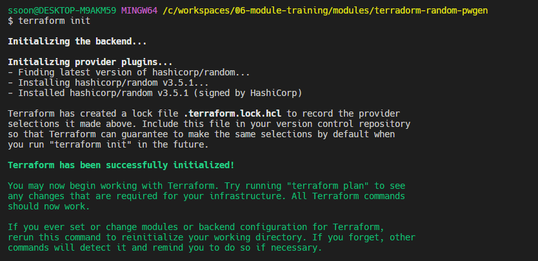Click the line starting 'You may now begin working'
Viewport: 538px width, 261px height.
206,186
